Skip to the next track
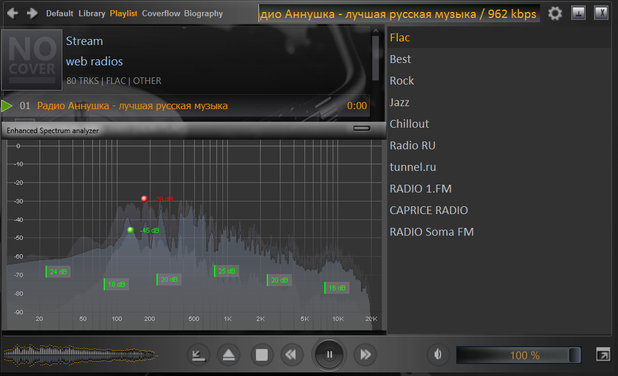This screenshot has height=376, width=618. [365, 355]
